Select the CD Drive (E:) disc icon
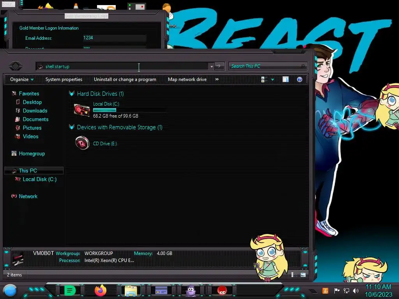 point(83,143)
